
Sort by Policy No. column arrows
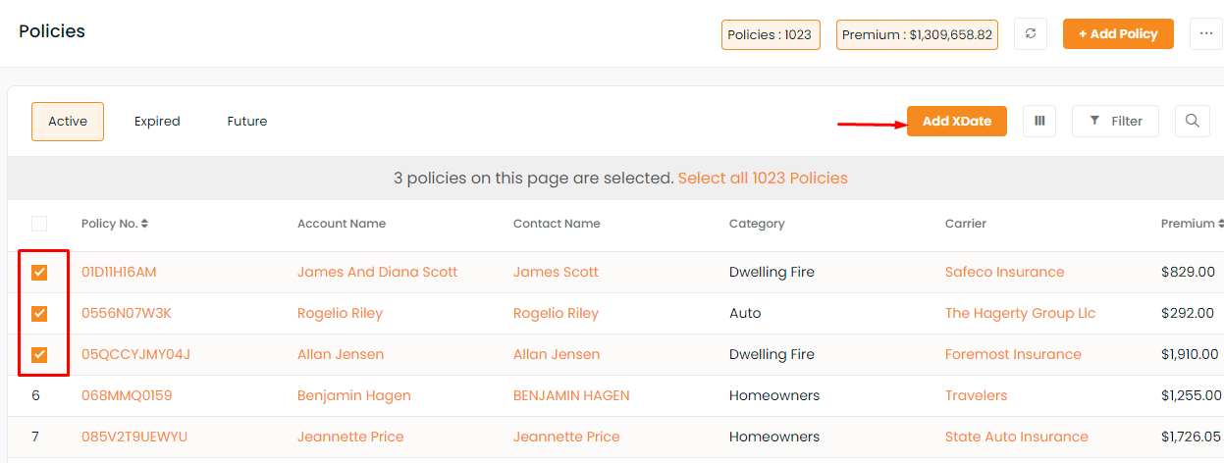coord(144,224)
